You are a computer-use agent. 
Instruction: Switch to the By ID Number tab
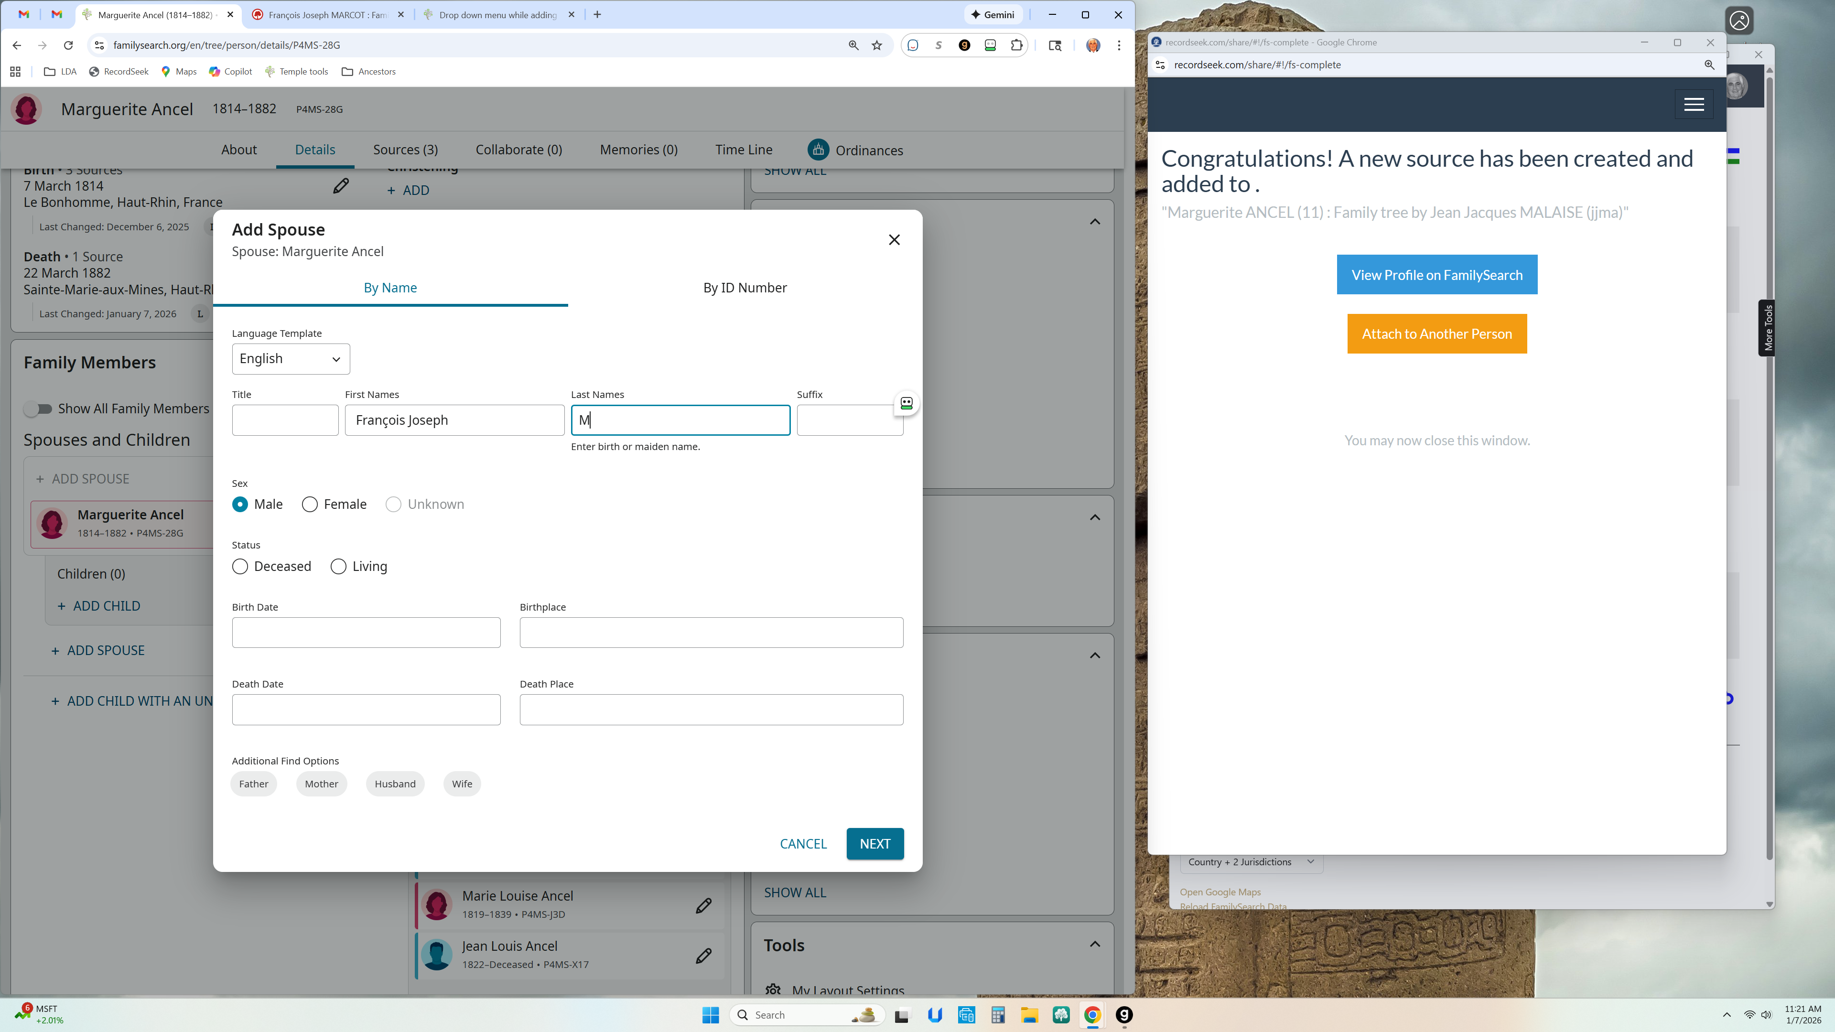tap(745, 288)
